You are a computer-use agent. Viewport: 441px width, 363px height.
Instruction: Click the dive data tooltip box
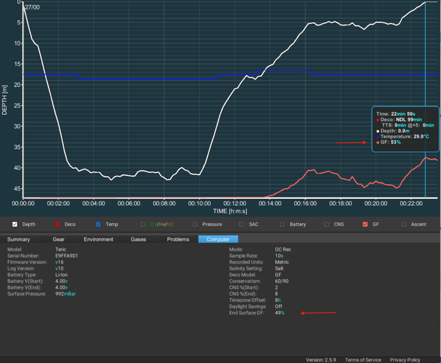click(x=405, y=129)
